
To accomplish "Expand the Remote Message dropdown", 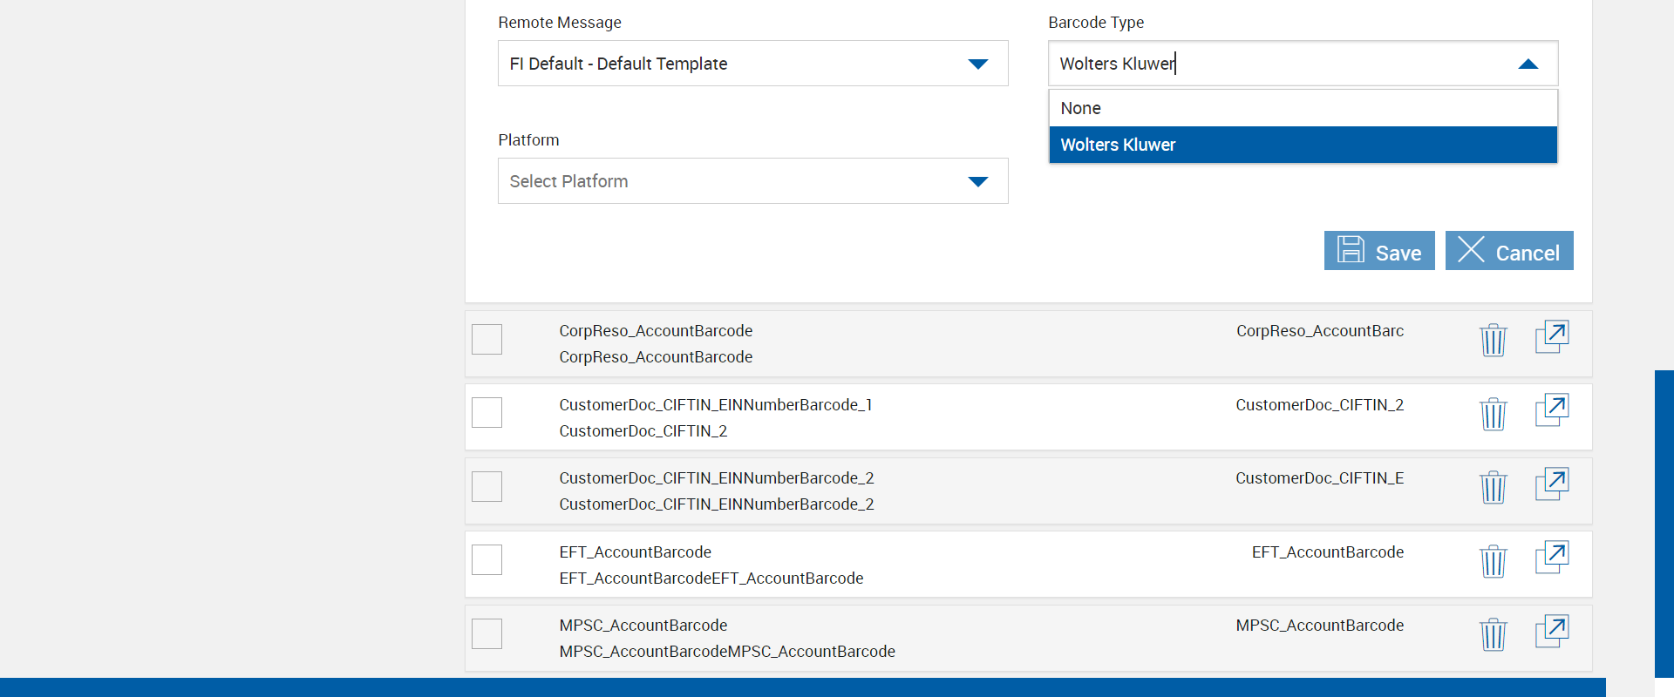I will (x=977, y=64).
